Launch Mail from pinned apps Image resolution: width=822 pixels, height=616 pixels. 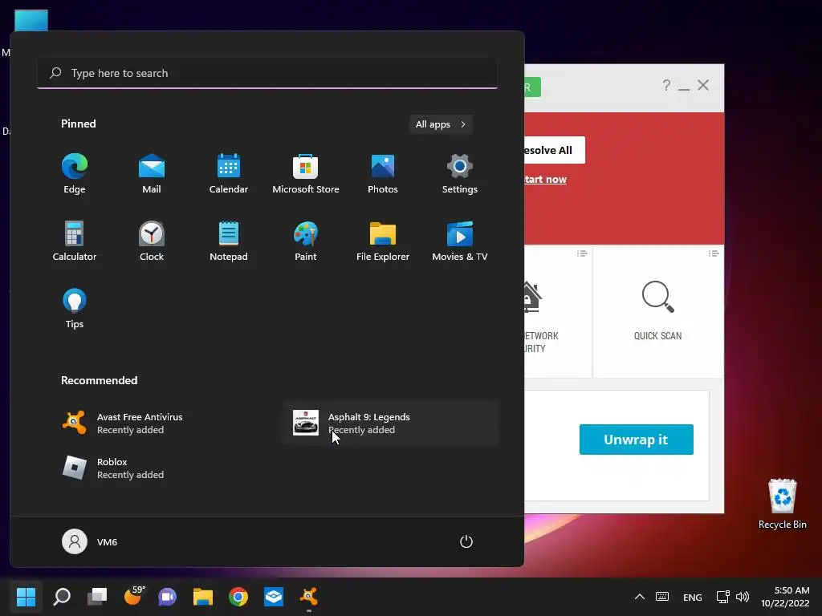click(x=152, y=174)
